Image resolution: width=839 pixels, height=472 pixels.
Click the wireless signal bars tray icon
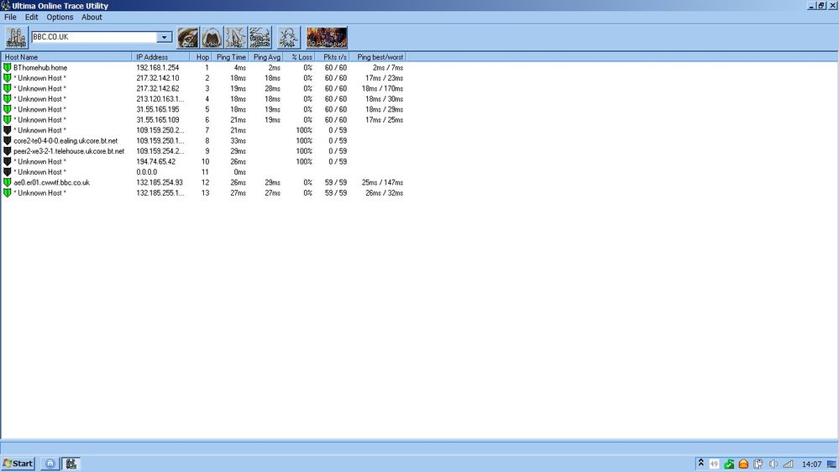pyautogui.click(x=788, y=464)
